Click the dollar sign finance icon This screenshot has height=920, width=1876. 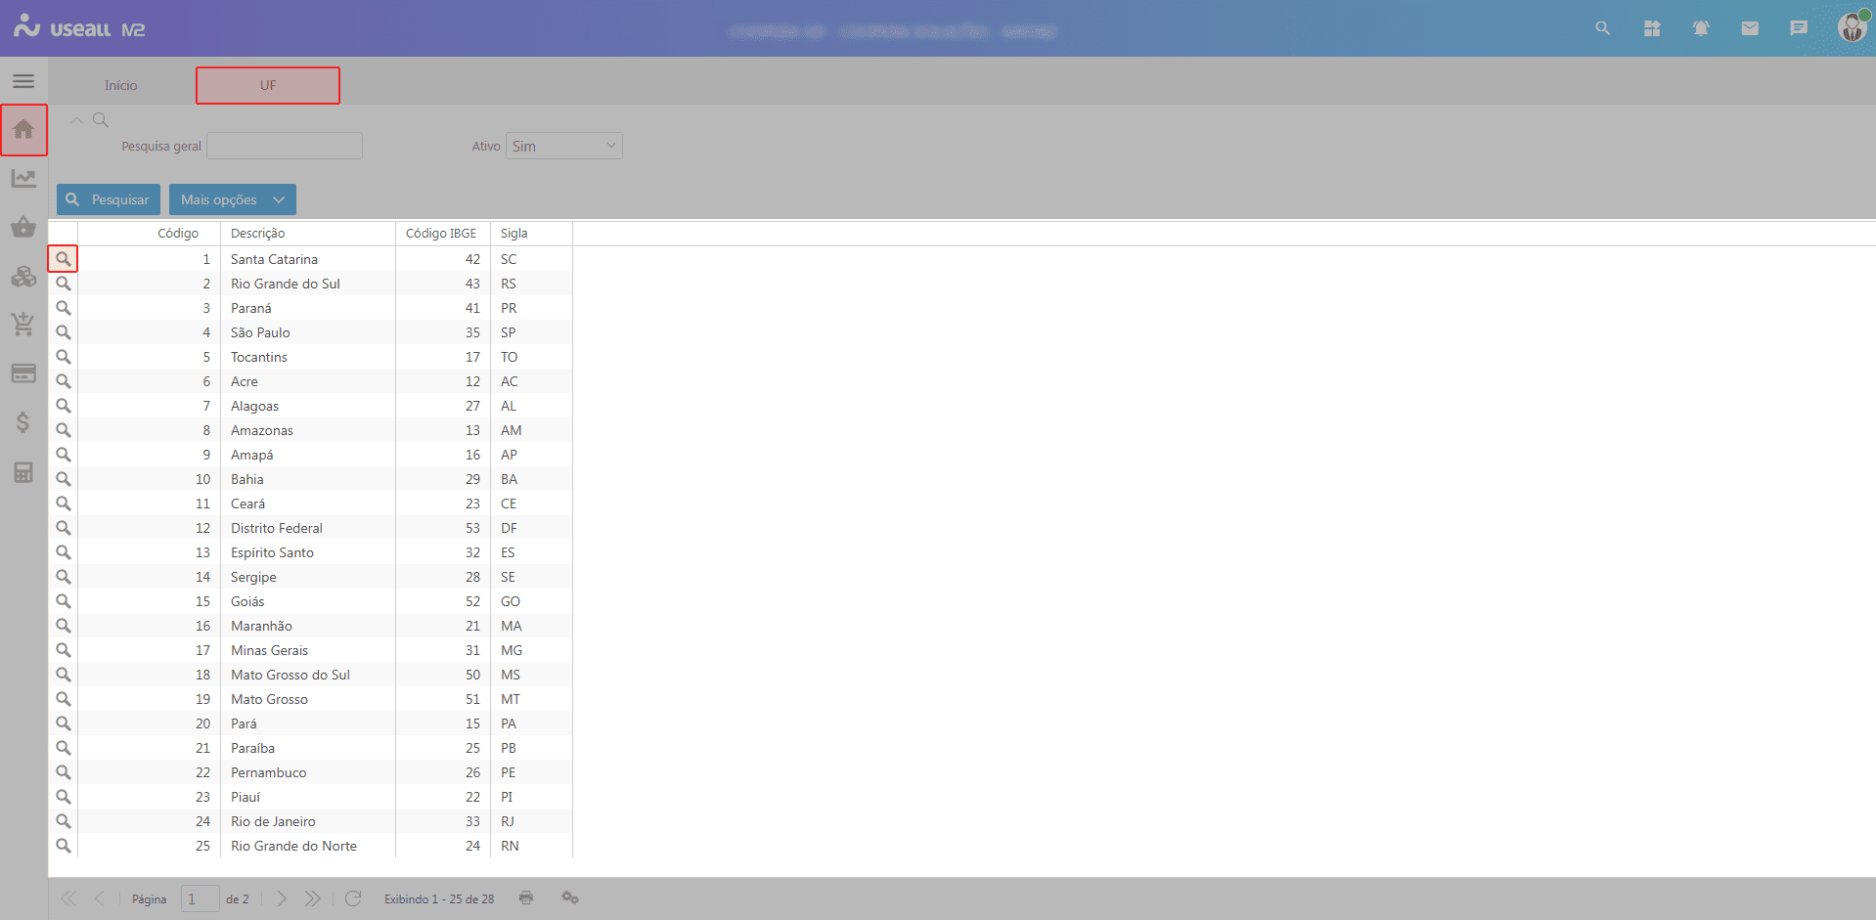[x=23, y=422]
